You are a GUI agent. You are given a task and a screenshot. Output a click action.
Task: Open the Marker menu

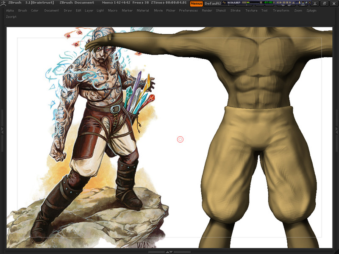[x=127, y=10]
